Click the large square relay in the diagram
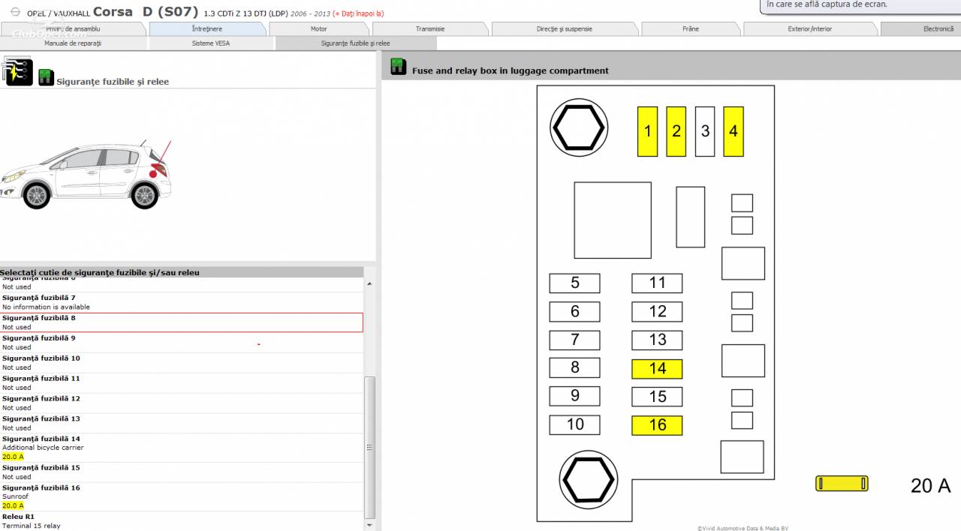 (613, 220)
